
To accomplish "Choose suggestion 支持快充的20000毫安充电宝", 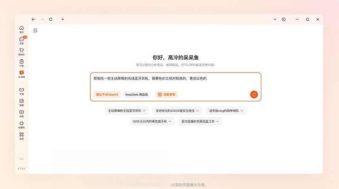I will 177,111.
